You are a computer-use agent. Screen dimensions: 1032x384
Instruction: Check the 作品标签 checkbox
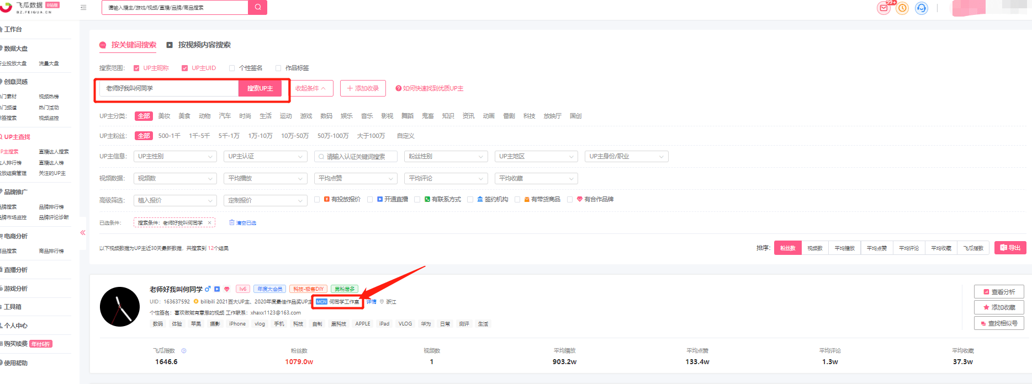[278, 68]
